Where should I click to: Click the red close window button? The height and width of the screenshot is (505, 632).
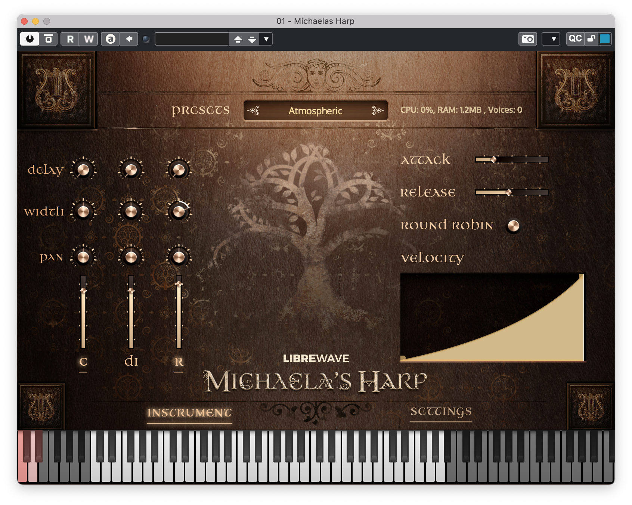[24, 21]
